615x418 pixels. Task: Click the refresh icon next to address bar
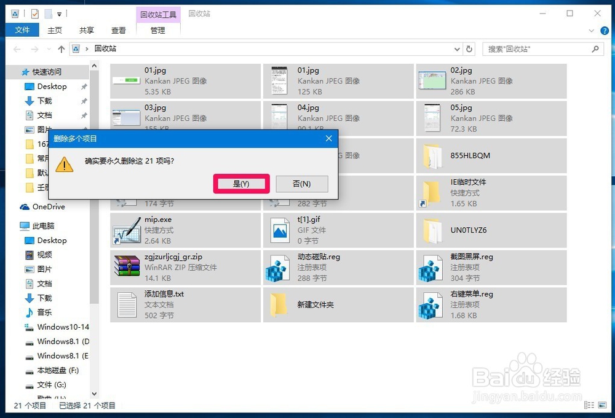pyautogui.click(x=467, y=48)
